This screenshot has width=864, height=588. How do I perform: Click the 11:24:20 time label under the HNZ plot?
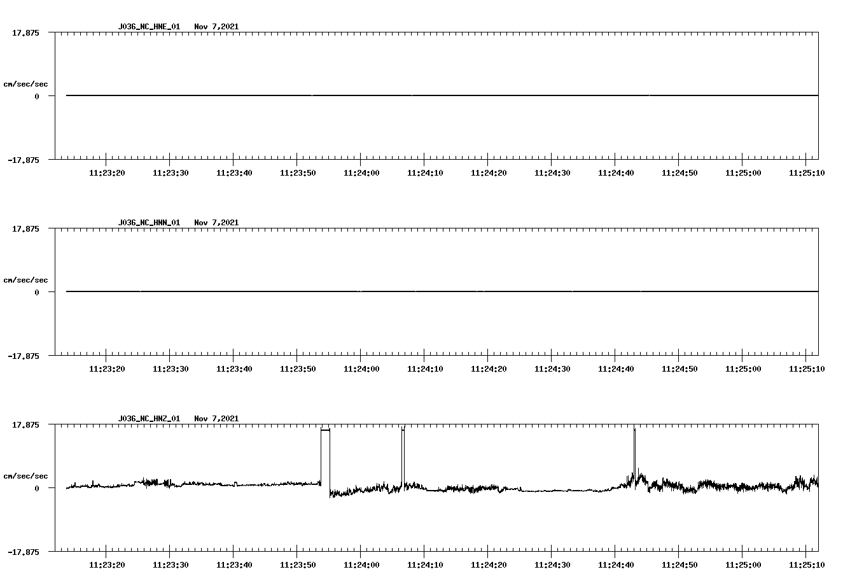coord(488,564)
